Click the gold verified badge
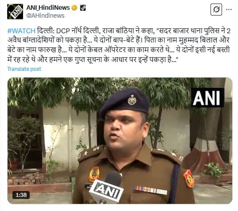Screen dimensions: 238x211 pos(74,8)
